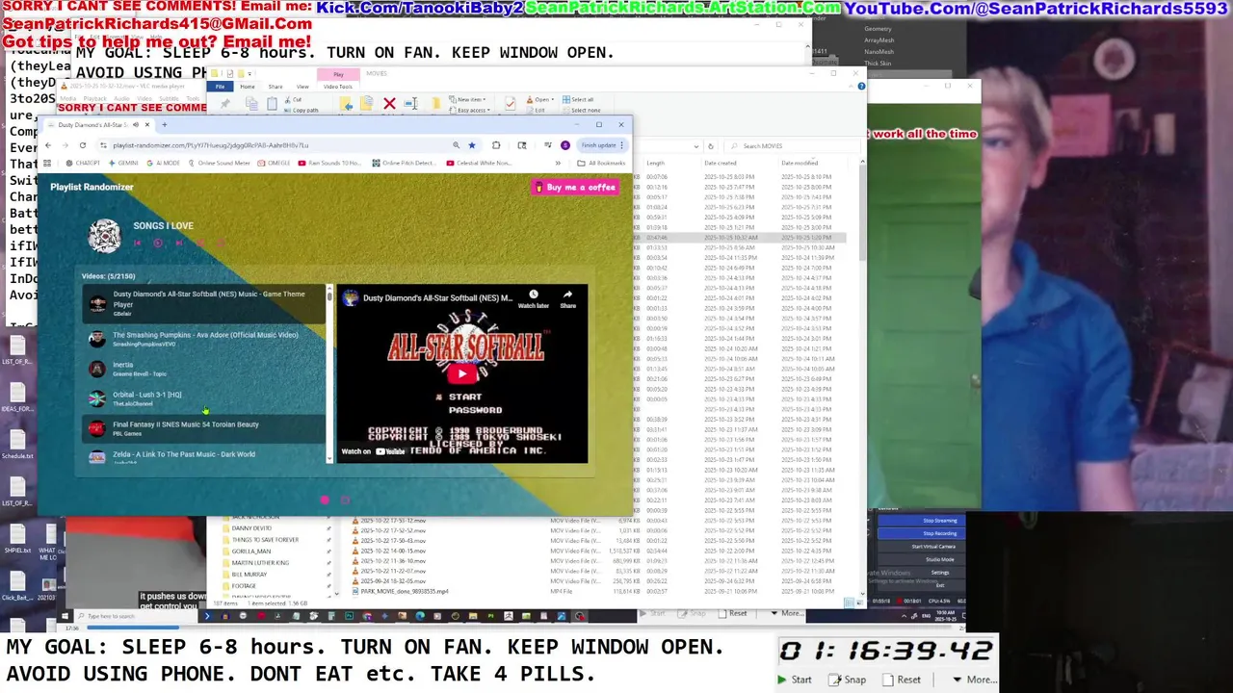Click the playlist next-track icon

point(178,243)
